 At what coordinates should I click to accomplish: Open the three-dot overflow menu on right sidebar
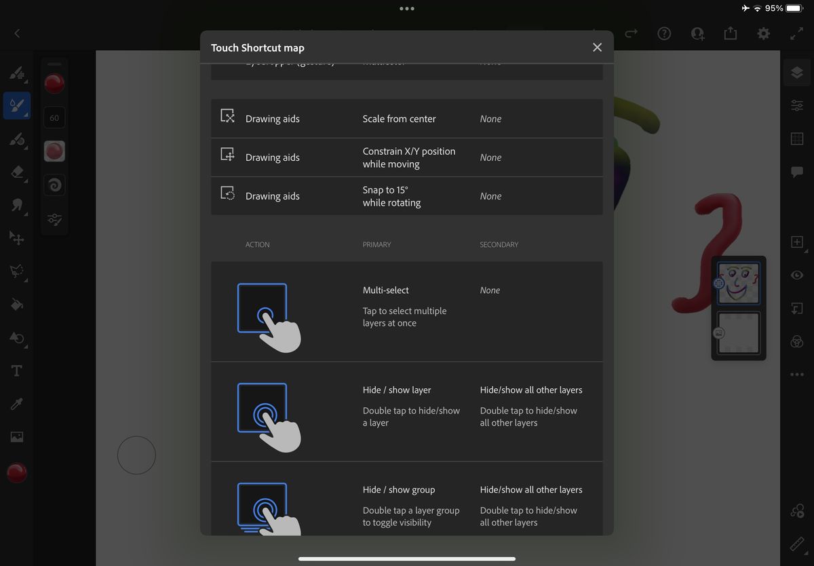[796, 374]
